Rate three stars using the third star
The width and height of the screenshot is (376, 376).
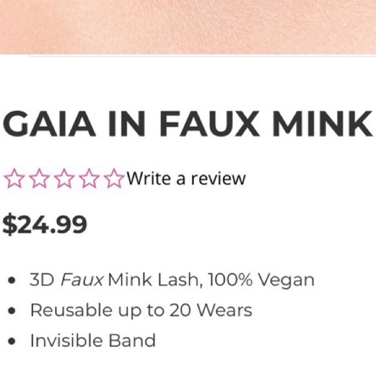(64, 178)
